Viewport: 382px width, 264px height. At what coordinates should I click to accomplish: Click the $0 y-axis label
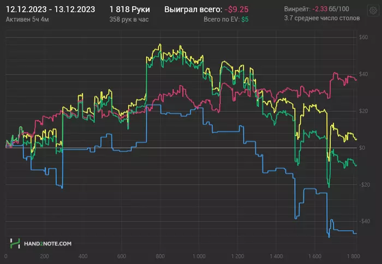pyautogui.click(x=362, y=148)
